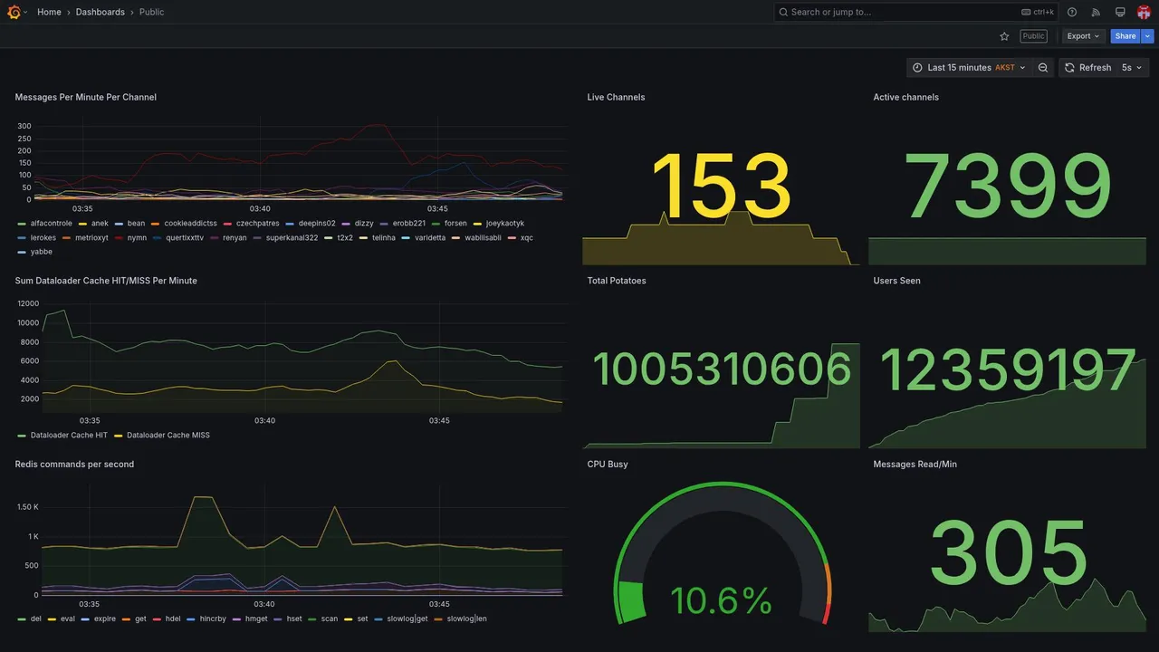1159x652 pixels.
Task: Navigate to Home breadcrumb
Action: [49, 12]
